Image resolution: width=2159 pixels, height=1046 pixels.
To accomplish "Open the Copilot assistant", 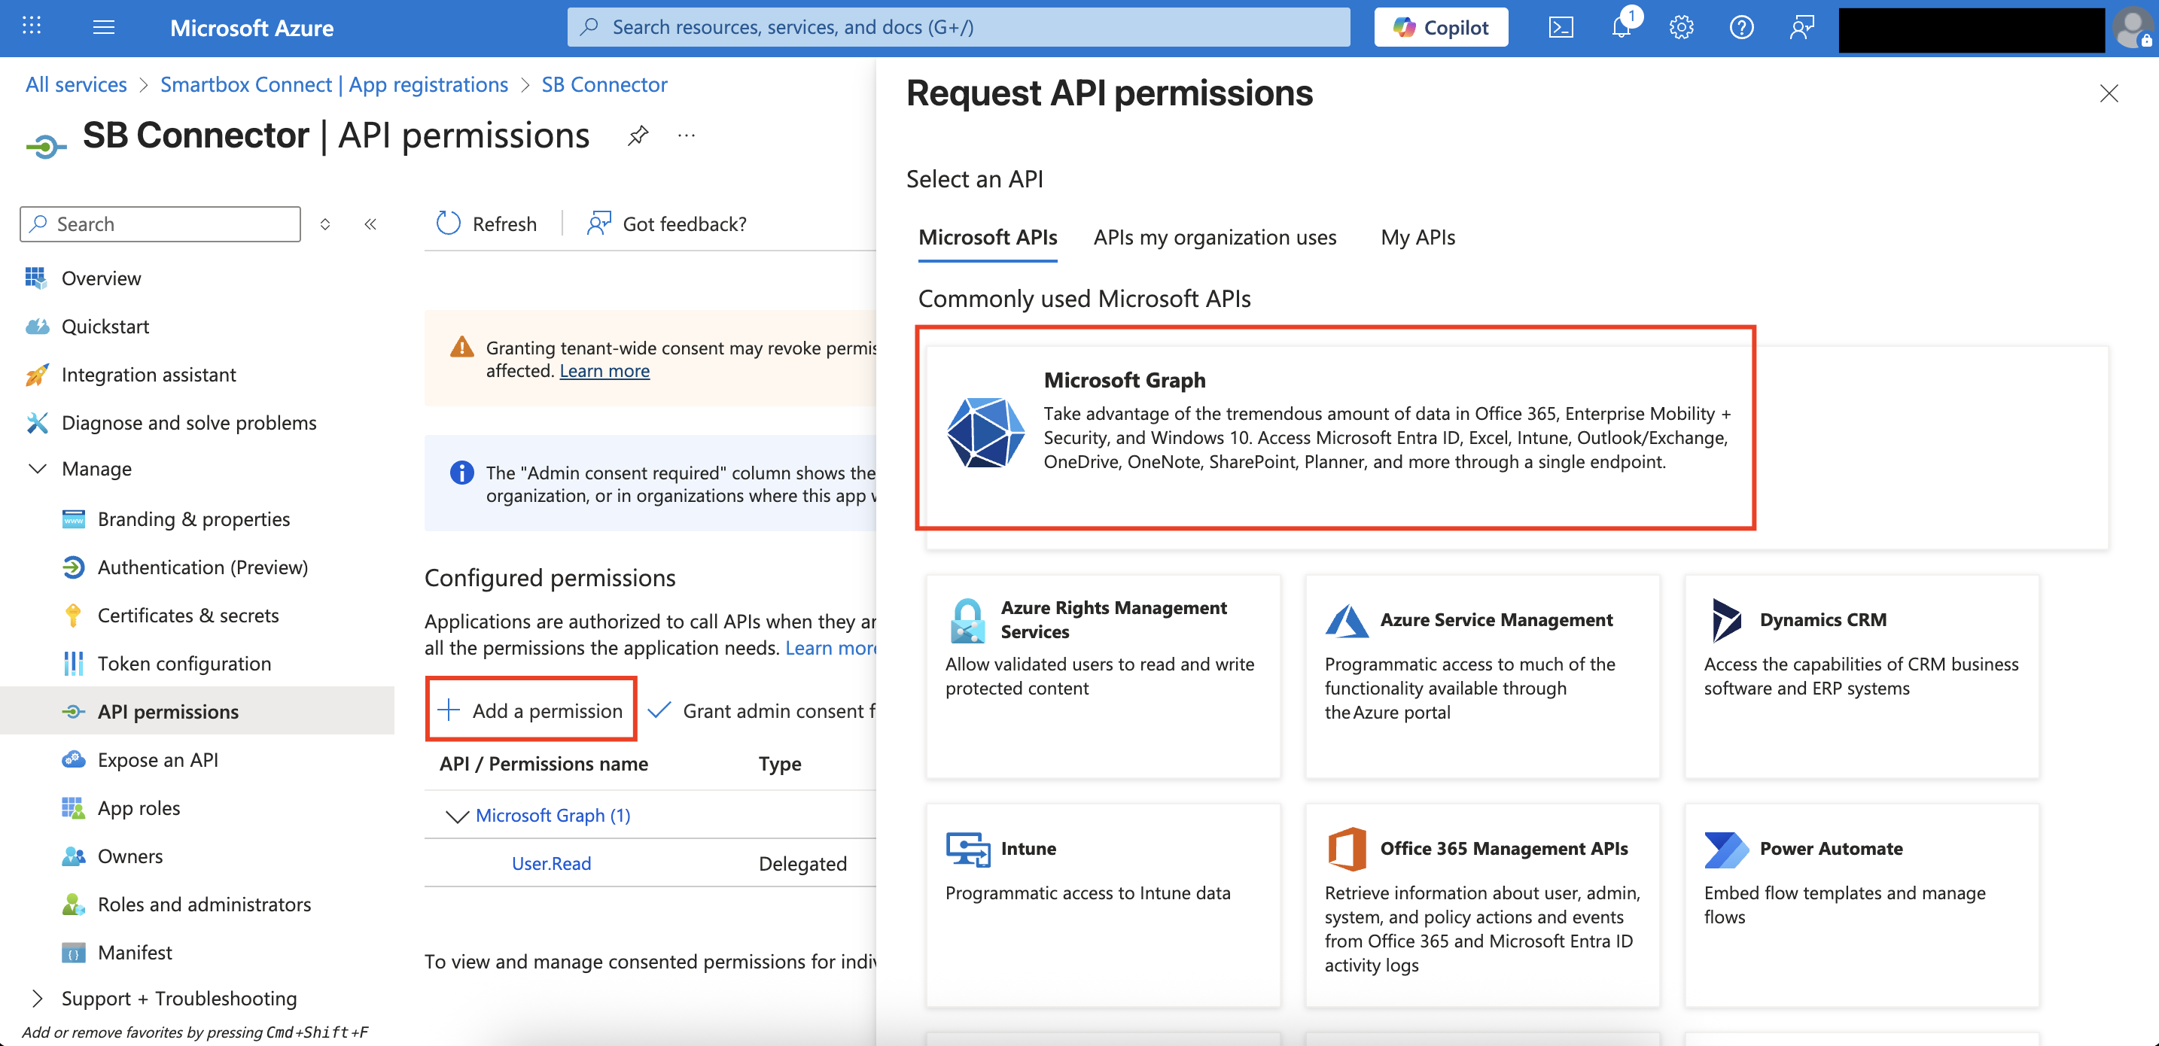I will pyautogui.click(x=1441, y=28).
